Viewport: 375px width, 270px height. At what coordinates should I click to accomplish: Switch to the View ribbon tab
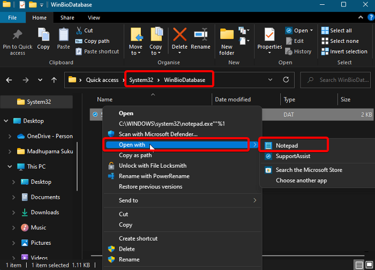point(94,18)
